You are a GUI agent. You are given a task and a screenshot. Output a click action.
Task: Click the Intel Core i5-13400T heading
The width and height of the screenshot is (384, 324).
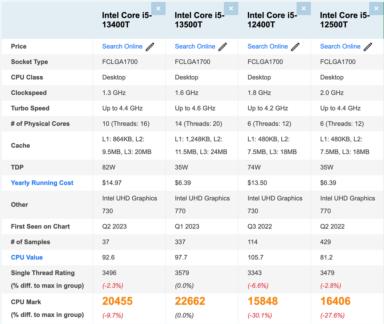tap(127, 20)
